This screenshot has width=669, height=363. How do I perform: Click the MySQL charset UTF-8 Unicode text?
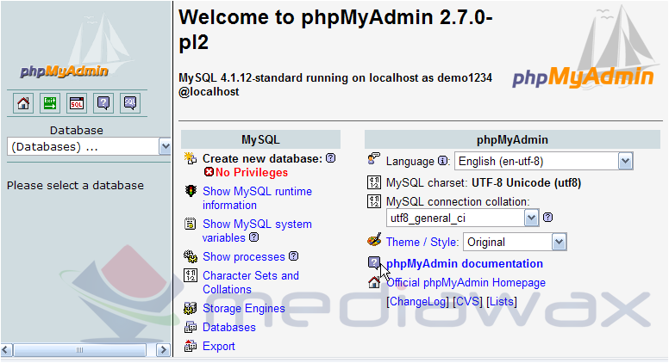[527, 183]
